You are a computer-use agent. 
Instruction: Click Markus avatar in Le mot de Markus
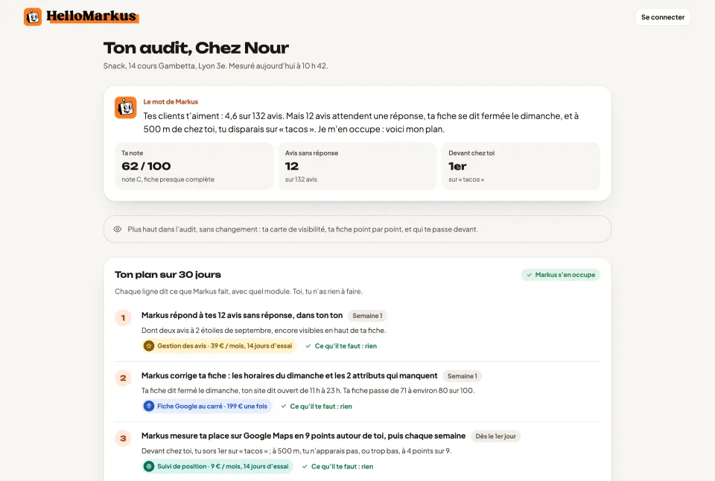coord(125,108)
